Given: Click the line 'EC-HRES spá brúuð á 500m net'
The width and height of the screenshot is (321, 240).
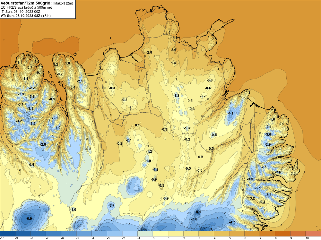Looking at the screenshot, I should pos(26,7).
